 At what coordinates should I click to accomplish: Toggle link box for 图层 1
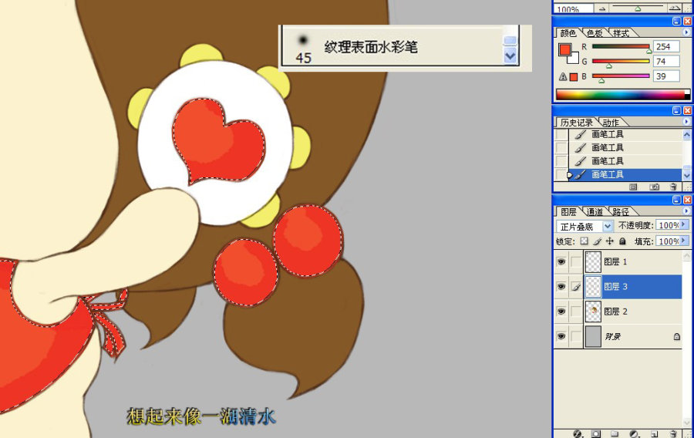pyautogui.click(x=575, y=262)
